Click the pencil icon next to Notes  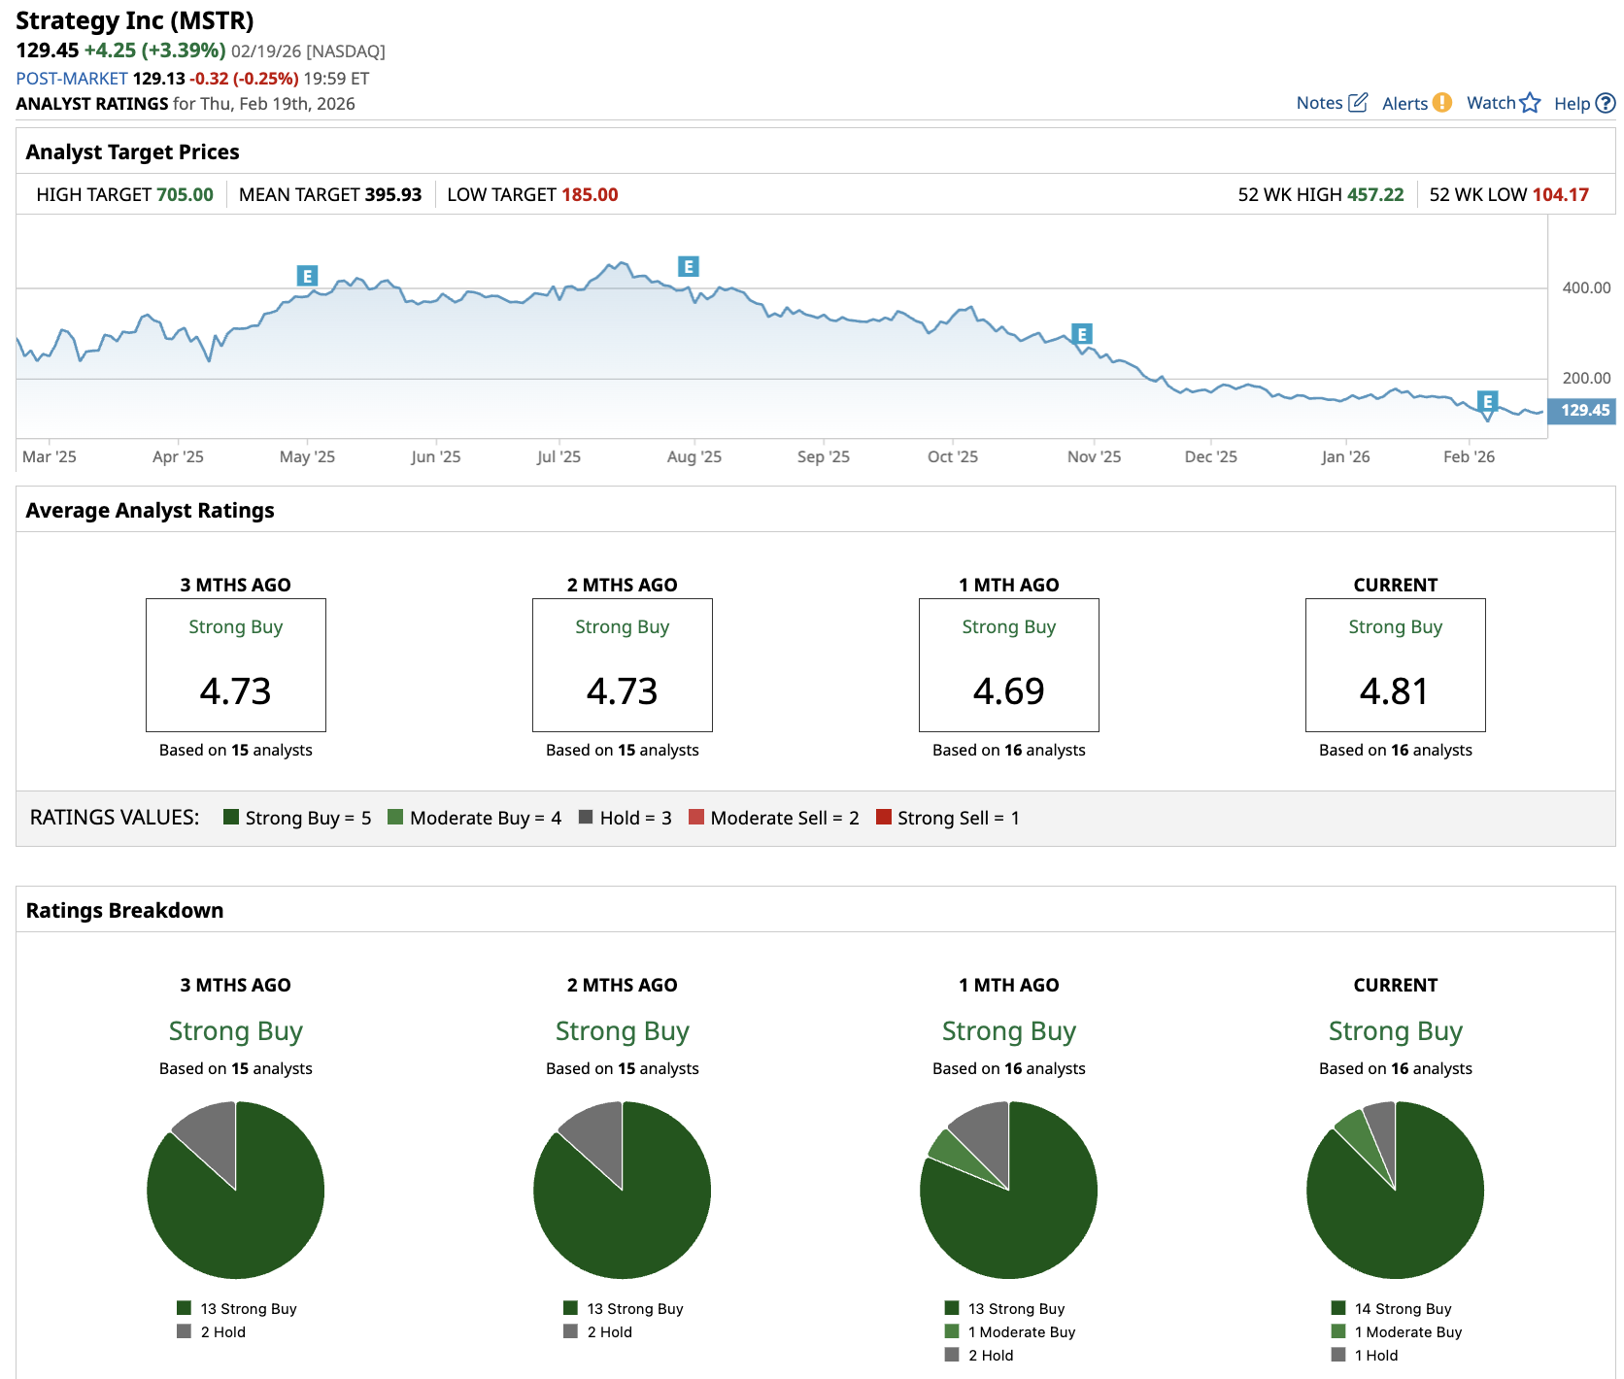tap(1358, 102)
